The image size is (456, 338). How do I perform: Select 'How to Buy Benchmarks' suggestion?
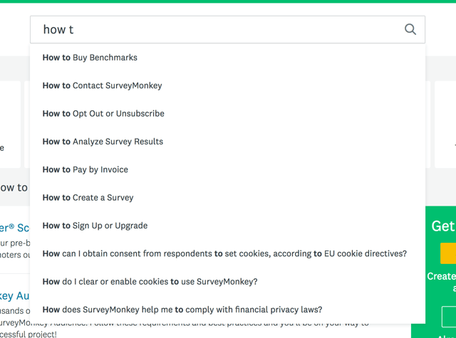(90, 58)
